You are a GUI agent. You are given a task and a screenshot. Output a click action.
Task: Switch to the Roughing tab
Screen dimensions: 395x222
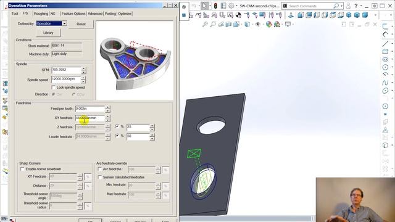41,14
